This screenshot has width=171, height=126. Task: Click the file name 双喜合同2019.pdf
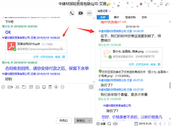coord(28,44)
